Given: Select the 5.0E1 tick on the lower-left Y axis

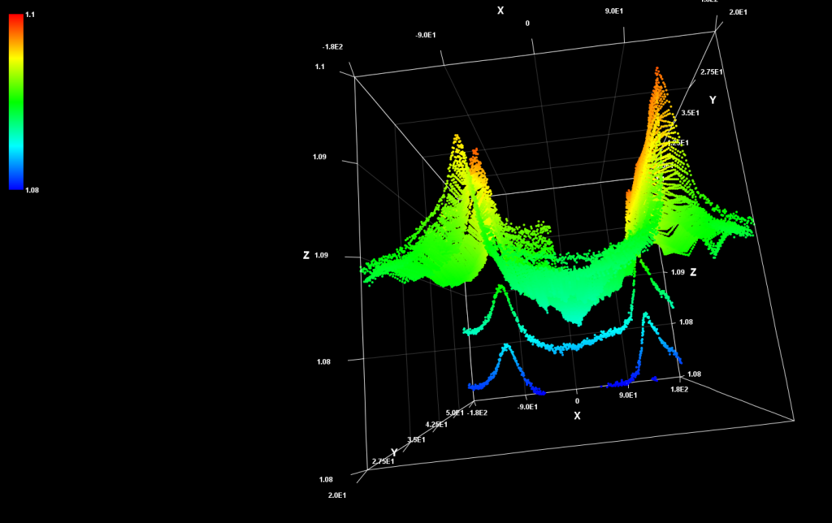Looking at the screenshot, I should (x=455, y=413).
